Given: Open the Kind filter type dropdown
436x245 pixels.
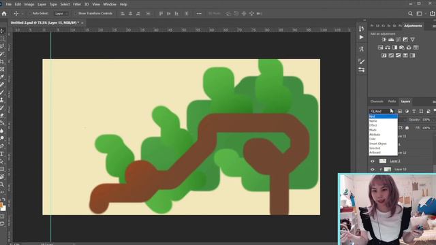Looking at the screenshot, I should pos(382,111).
